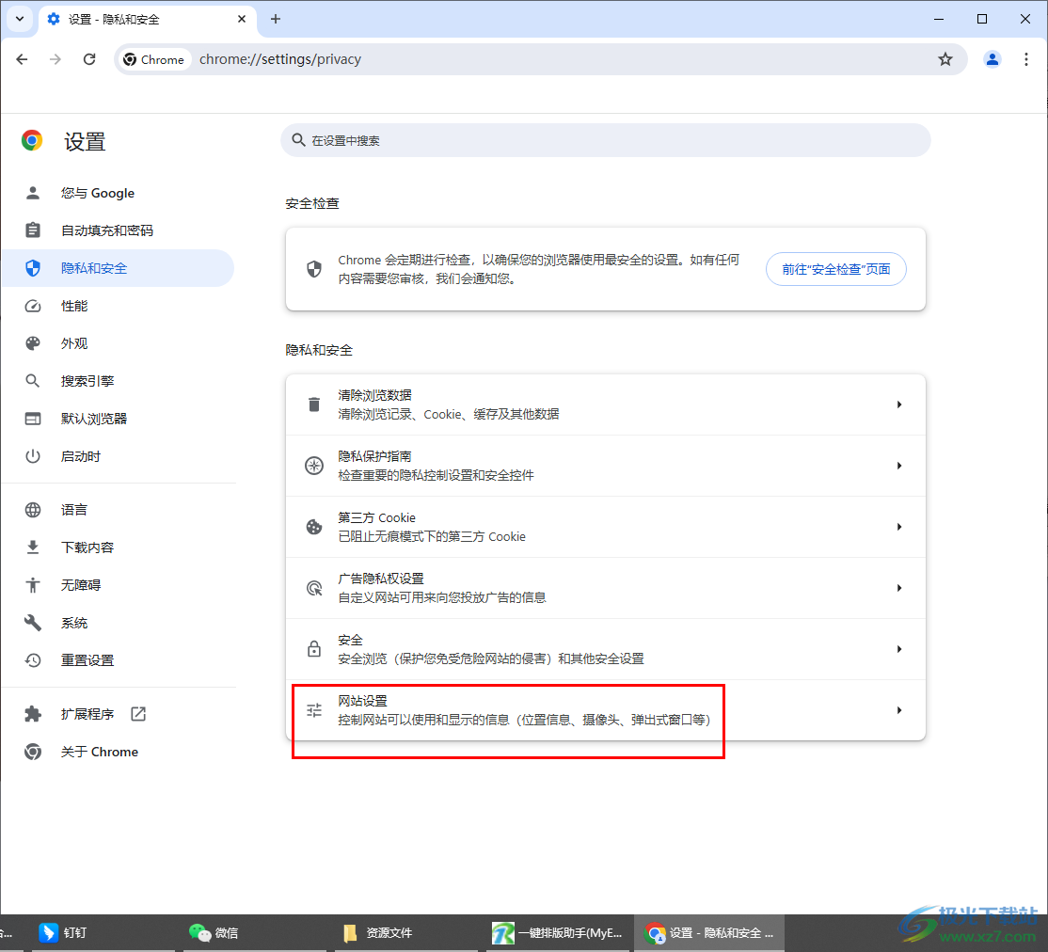Image resolution: width=1048 pixels, height=952 pixels.
Task: Open 无障碍 settings section
Action: [x=118, y=585]
